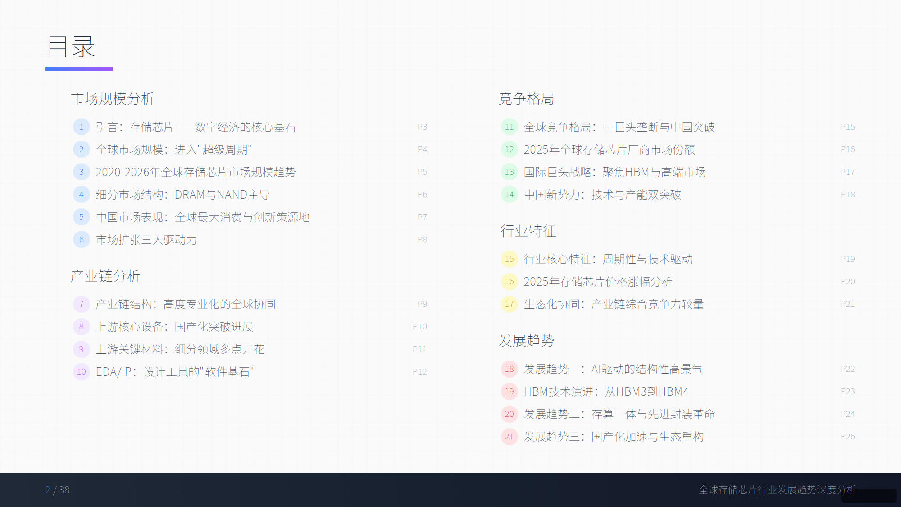Open '全球竞争格局：三巨头垄断与中国突破' entry

pyautogui.click(x=619, y=127)
